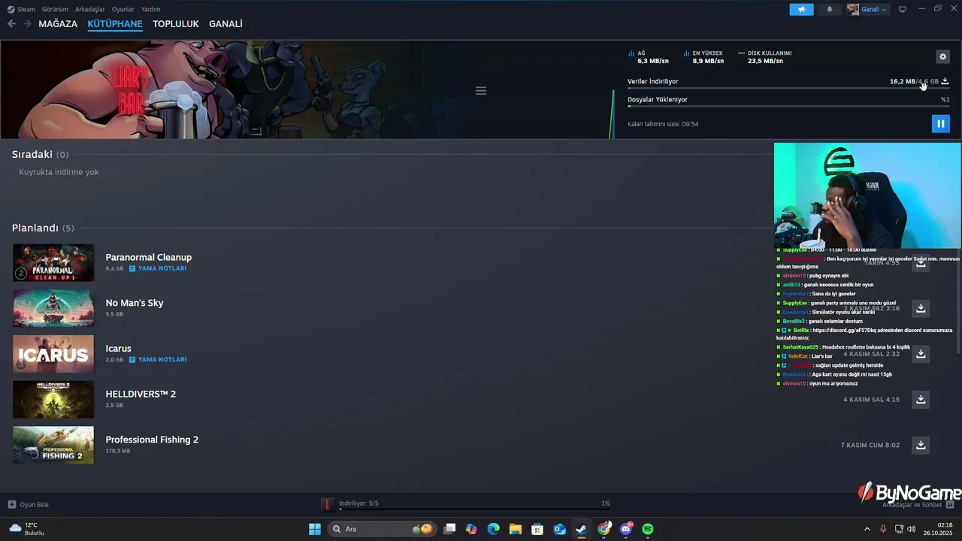Open the Yardım menu
This screenshot has height=541, width=962.
[x=150, y=9]
